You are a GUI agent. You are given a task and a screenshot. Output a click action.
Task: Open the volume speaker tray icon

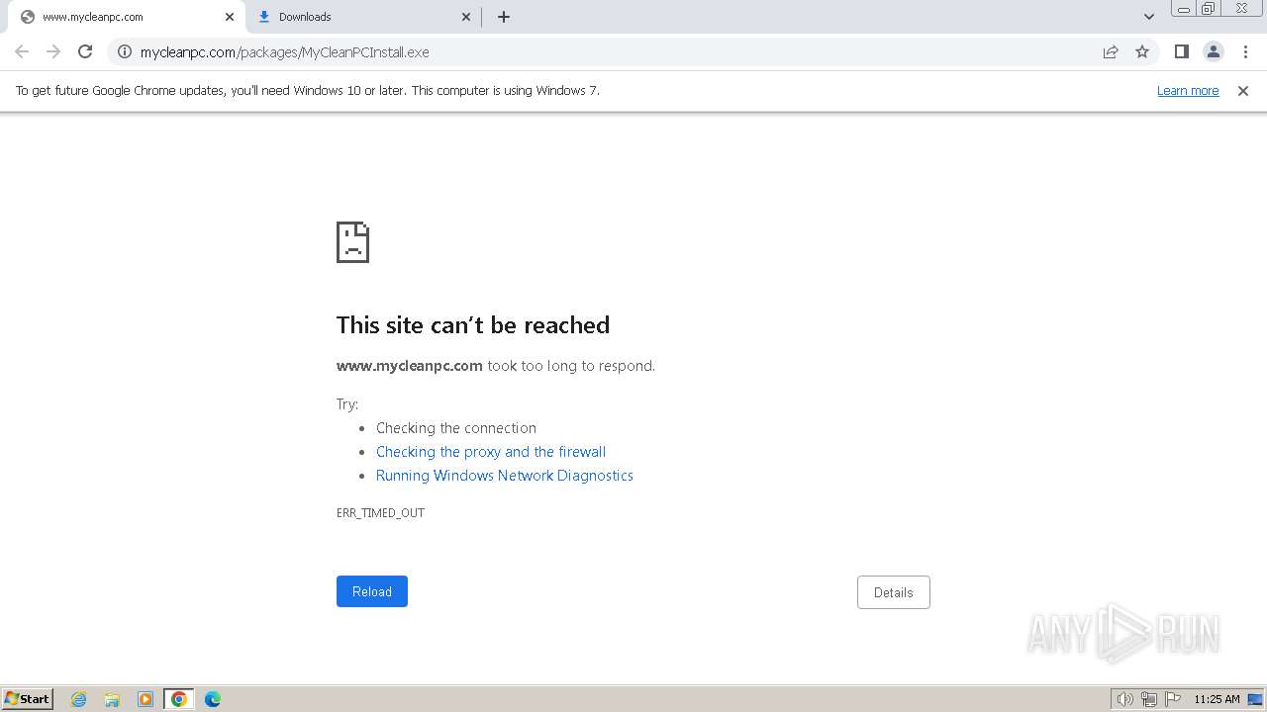(x=1124, y=699)
